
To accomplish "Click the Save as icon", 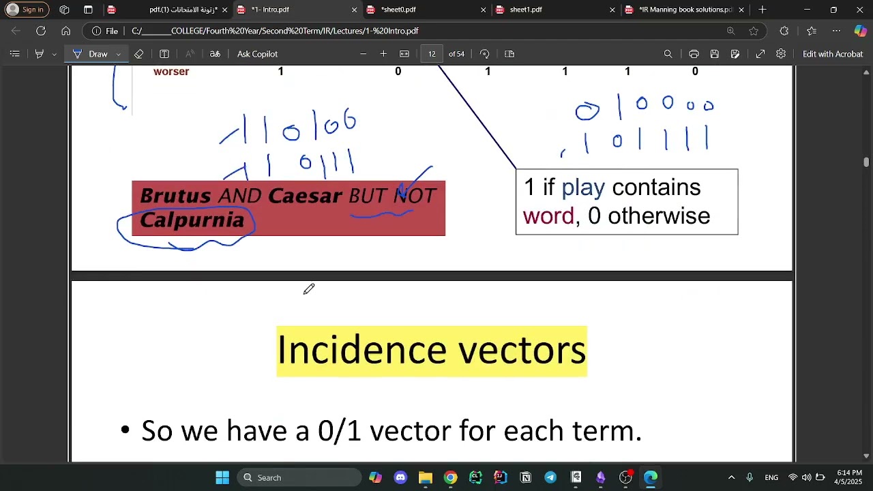I will (x=735, y=54).
